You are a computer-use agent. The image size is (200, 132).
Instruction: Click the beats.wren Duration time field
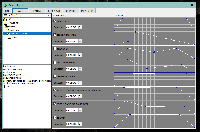(72, 27)
